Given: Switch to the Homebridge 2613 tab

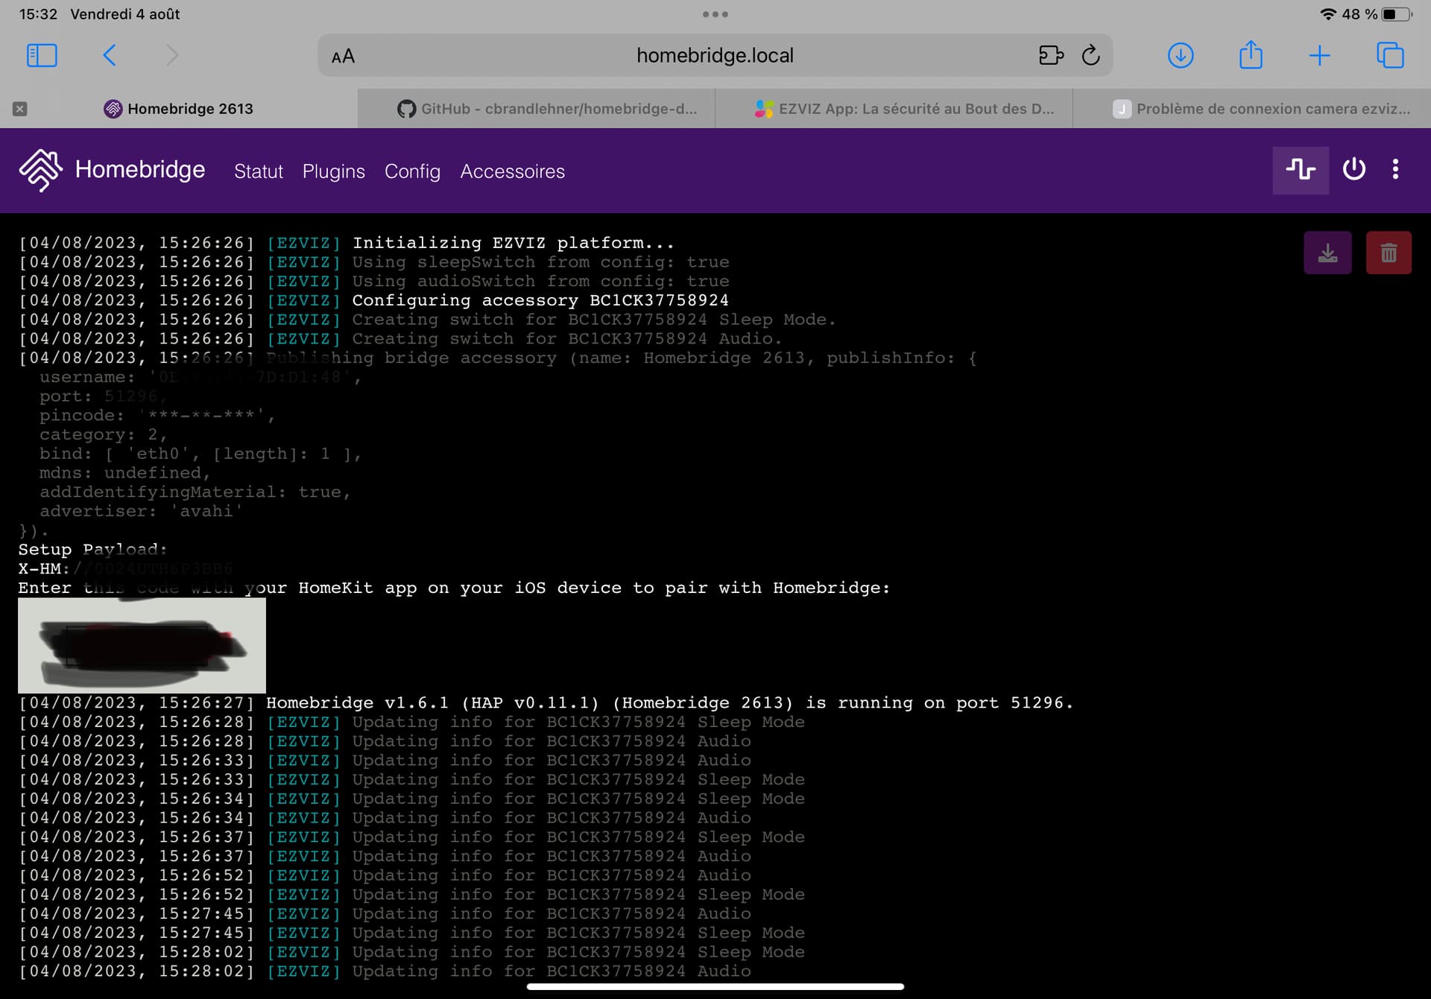Looking at the screenshot, I should 179,109.
